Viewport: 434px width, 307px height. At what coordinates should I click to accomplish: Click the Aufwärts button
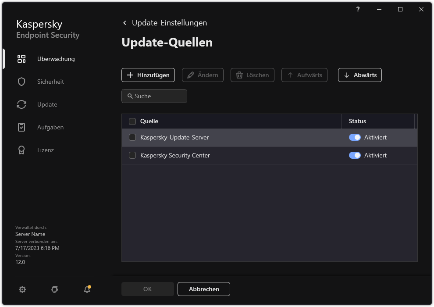(305, 75)
